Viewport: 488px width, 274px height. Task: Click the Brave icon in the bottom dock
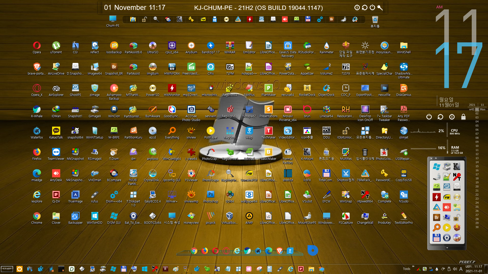coord(280,251)
